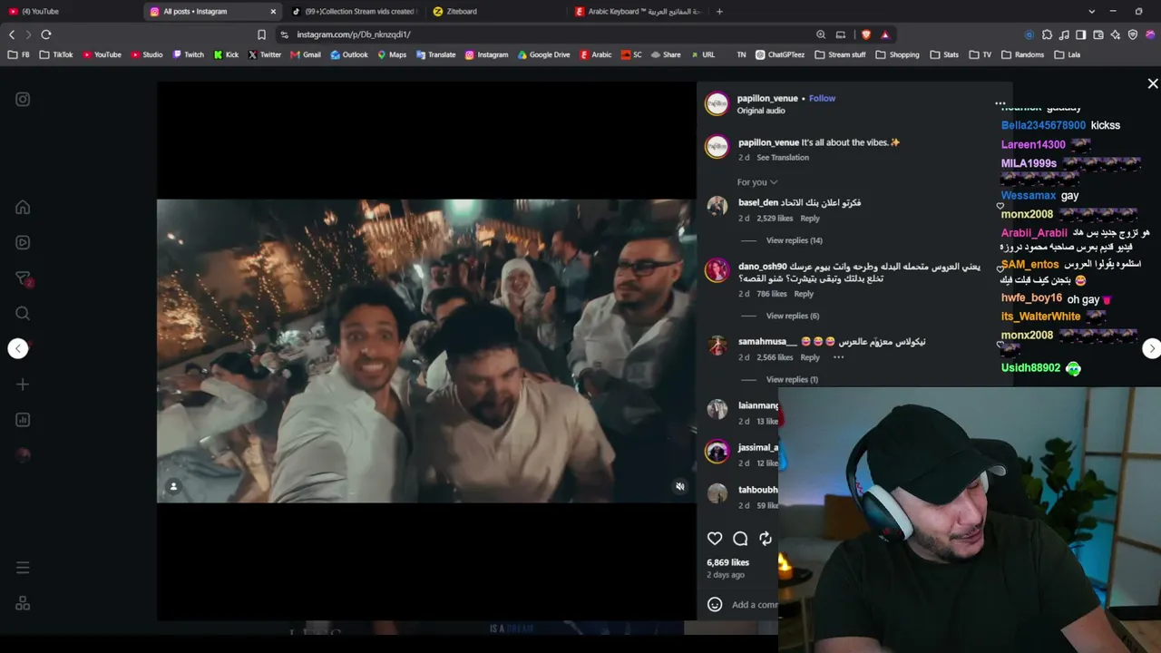
Task: Open Google Drive bookmark
Action: [544, 54]
